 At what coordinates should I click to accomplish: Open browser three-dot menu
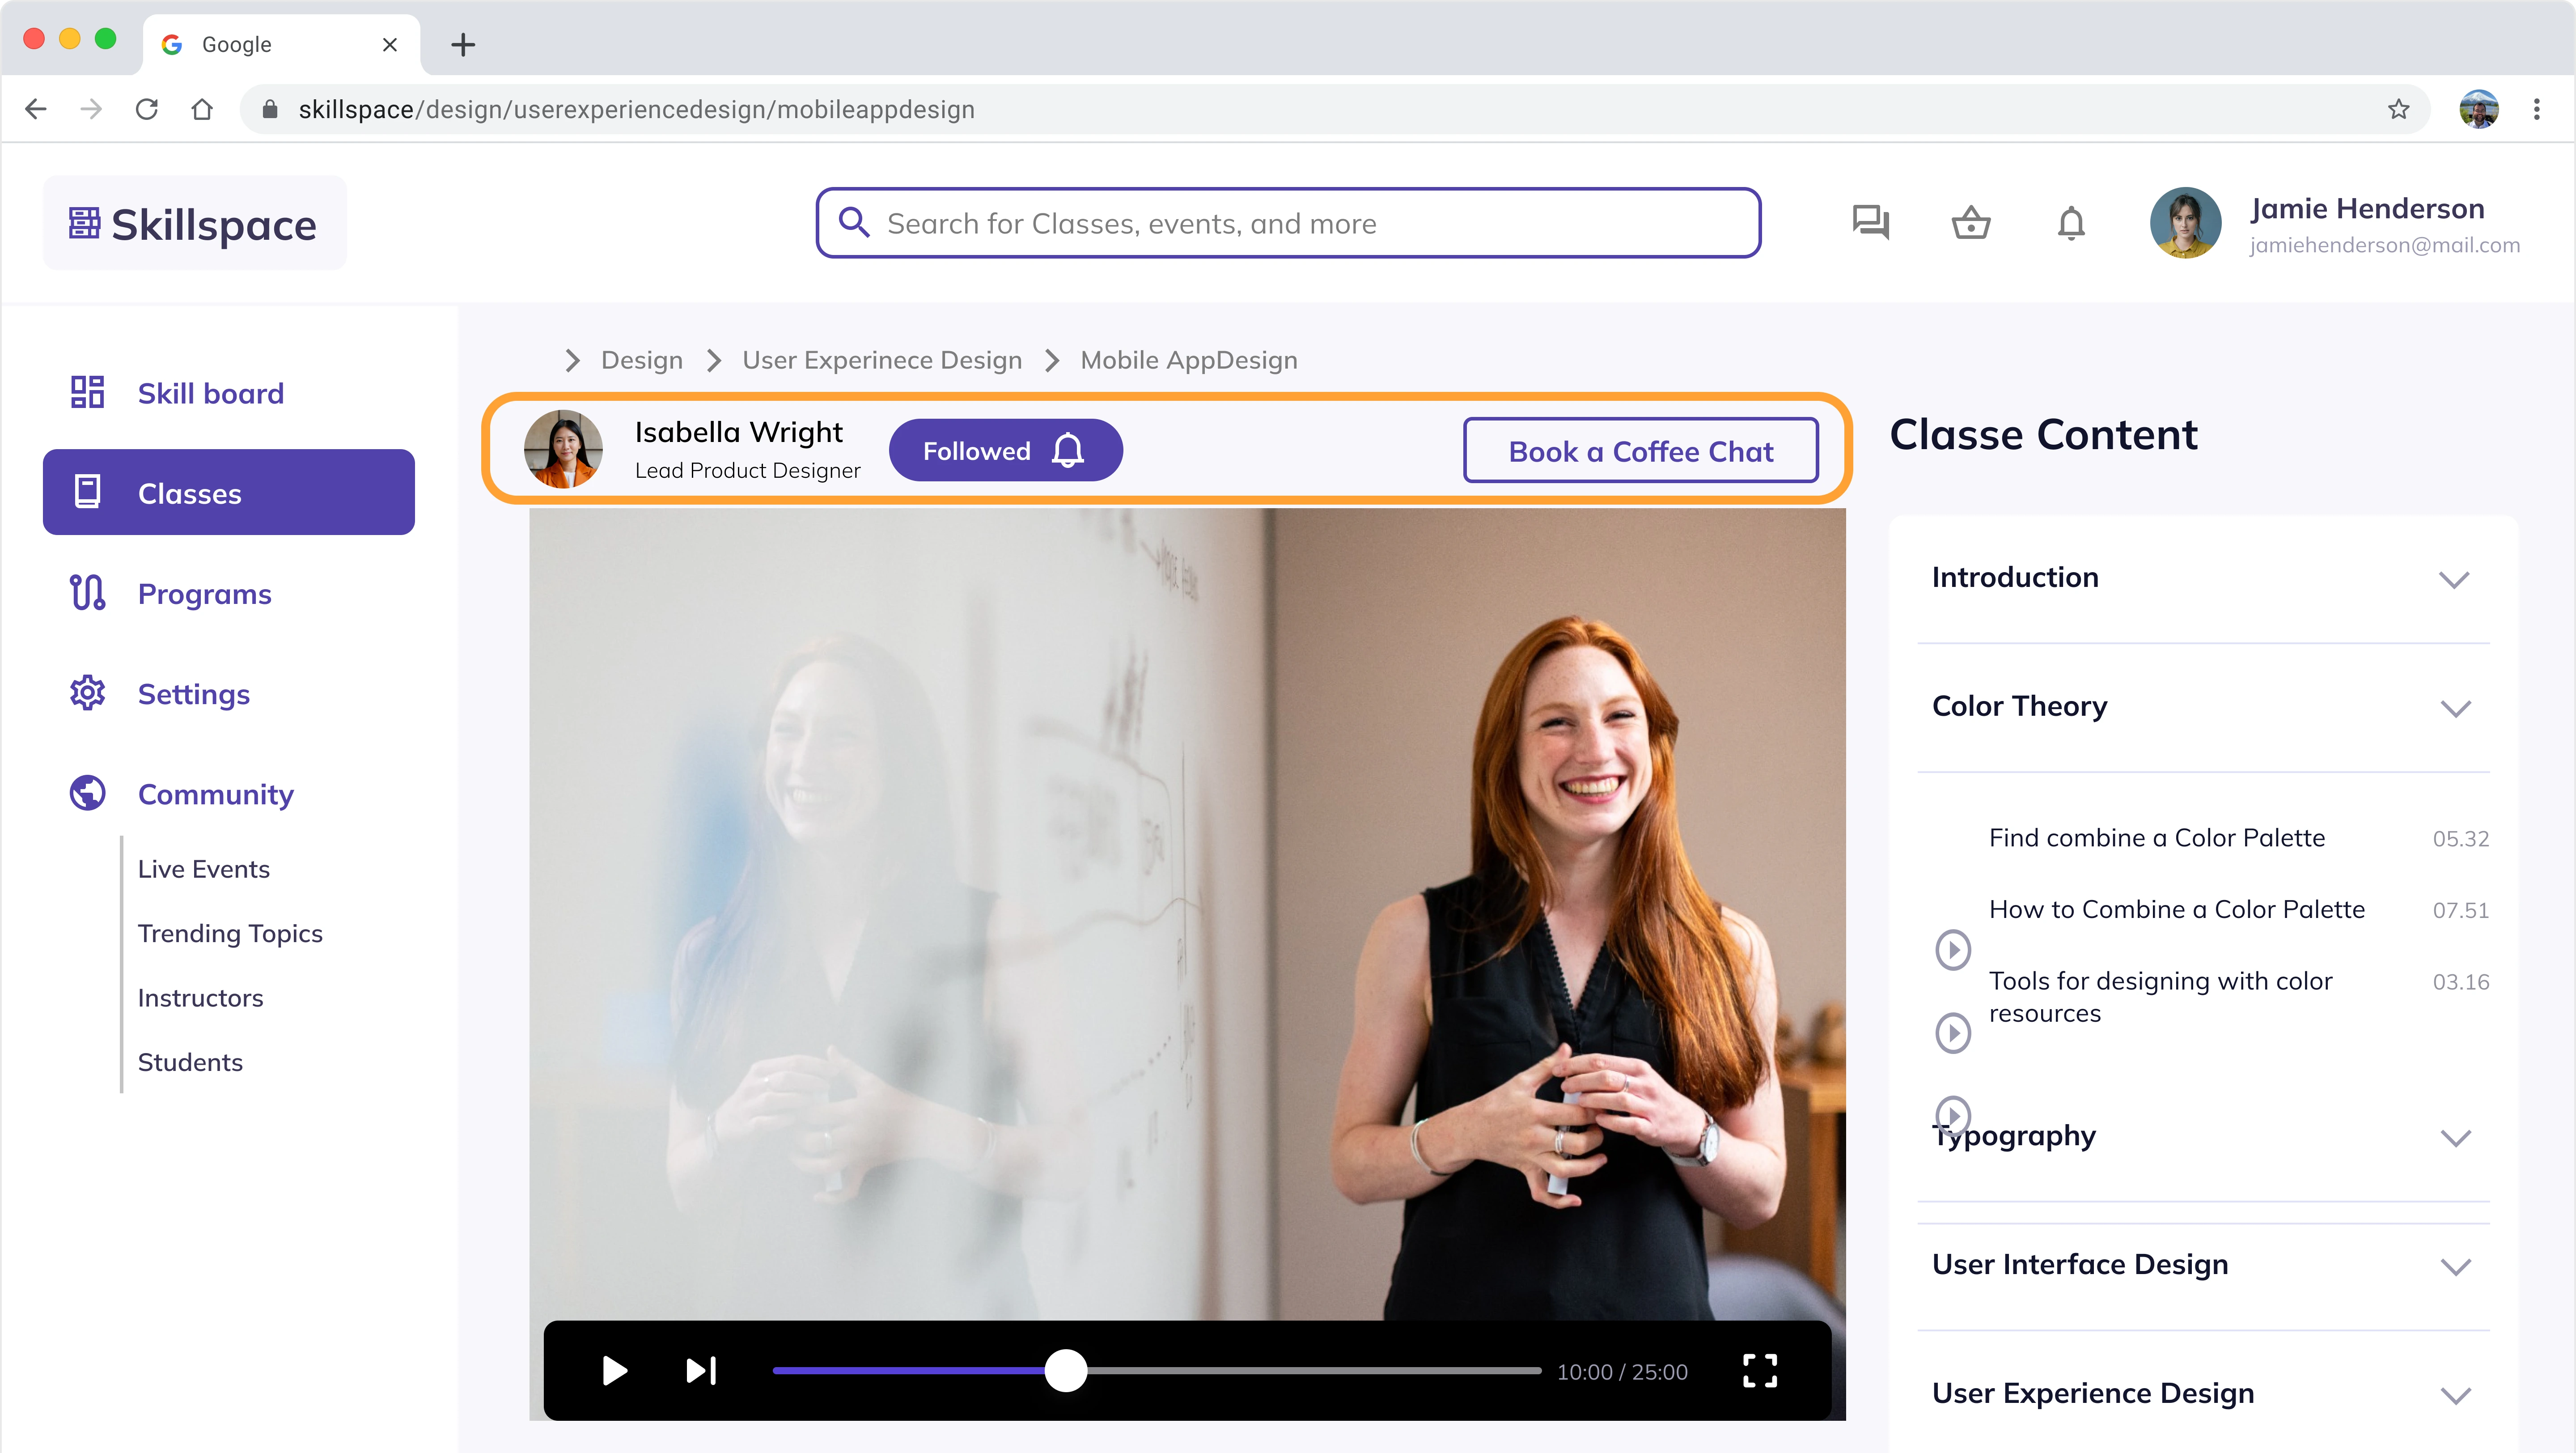click(x=2536, y=109)
